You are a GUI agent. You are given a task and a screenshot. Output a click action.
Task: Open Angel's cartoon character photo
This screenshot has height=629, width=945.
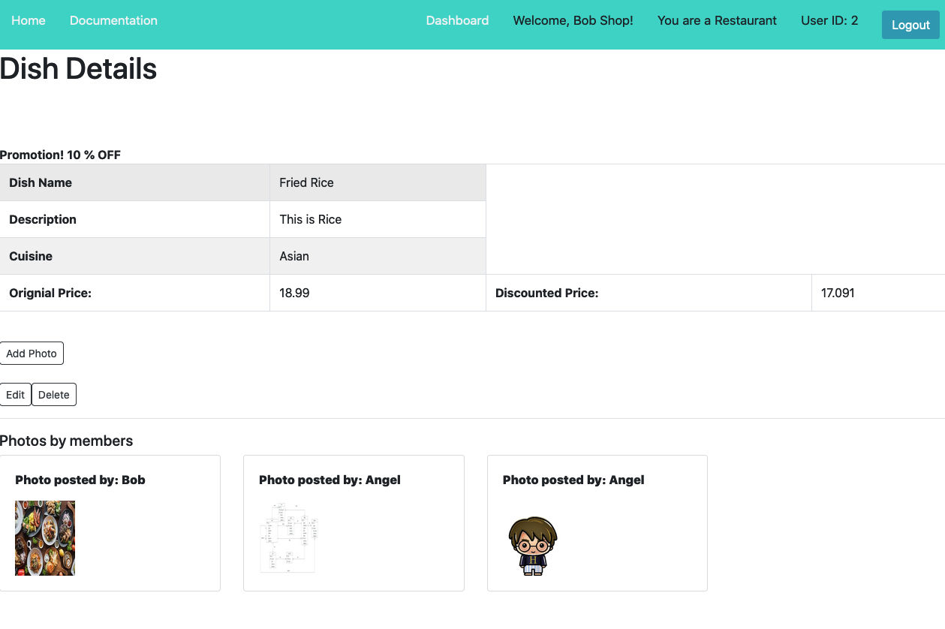tap(532, 545)
